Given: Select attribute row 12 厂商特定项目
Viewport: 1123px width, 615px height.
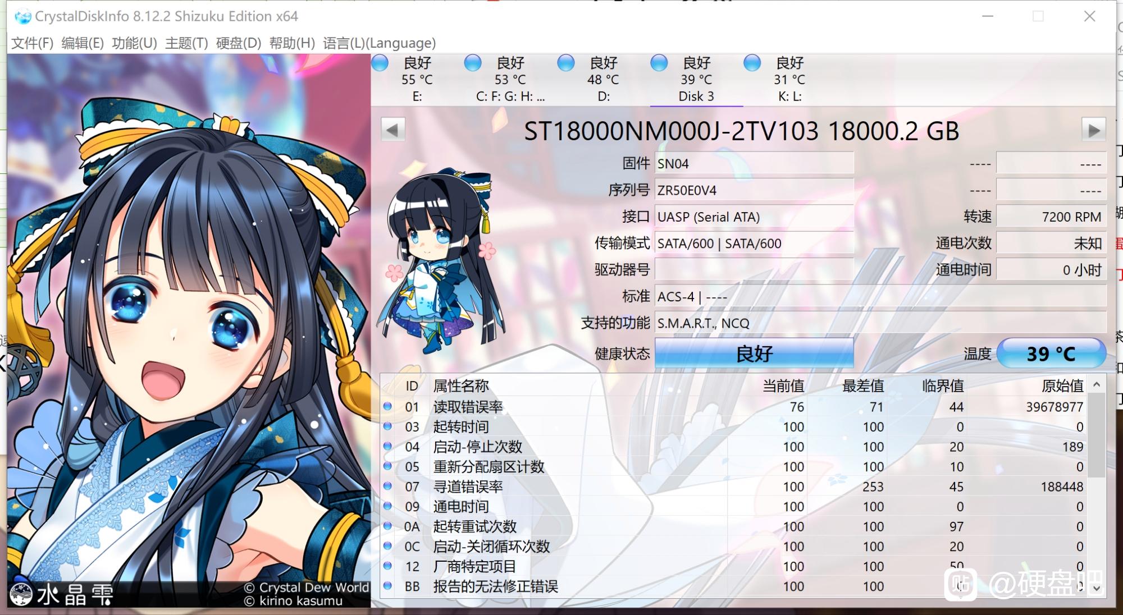Looking at the screenshot, I should (734, 566).
